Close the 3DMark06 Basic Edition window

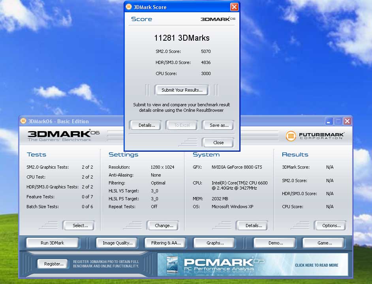348,121
